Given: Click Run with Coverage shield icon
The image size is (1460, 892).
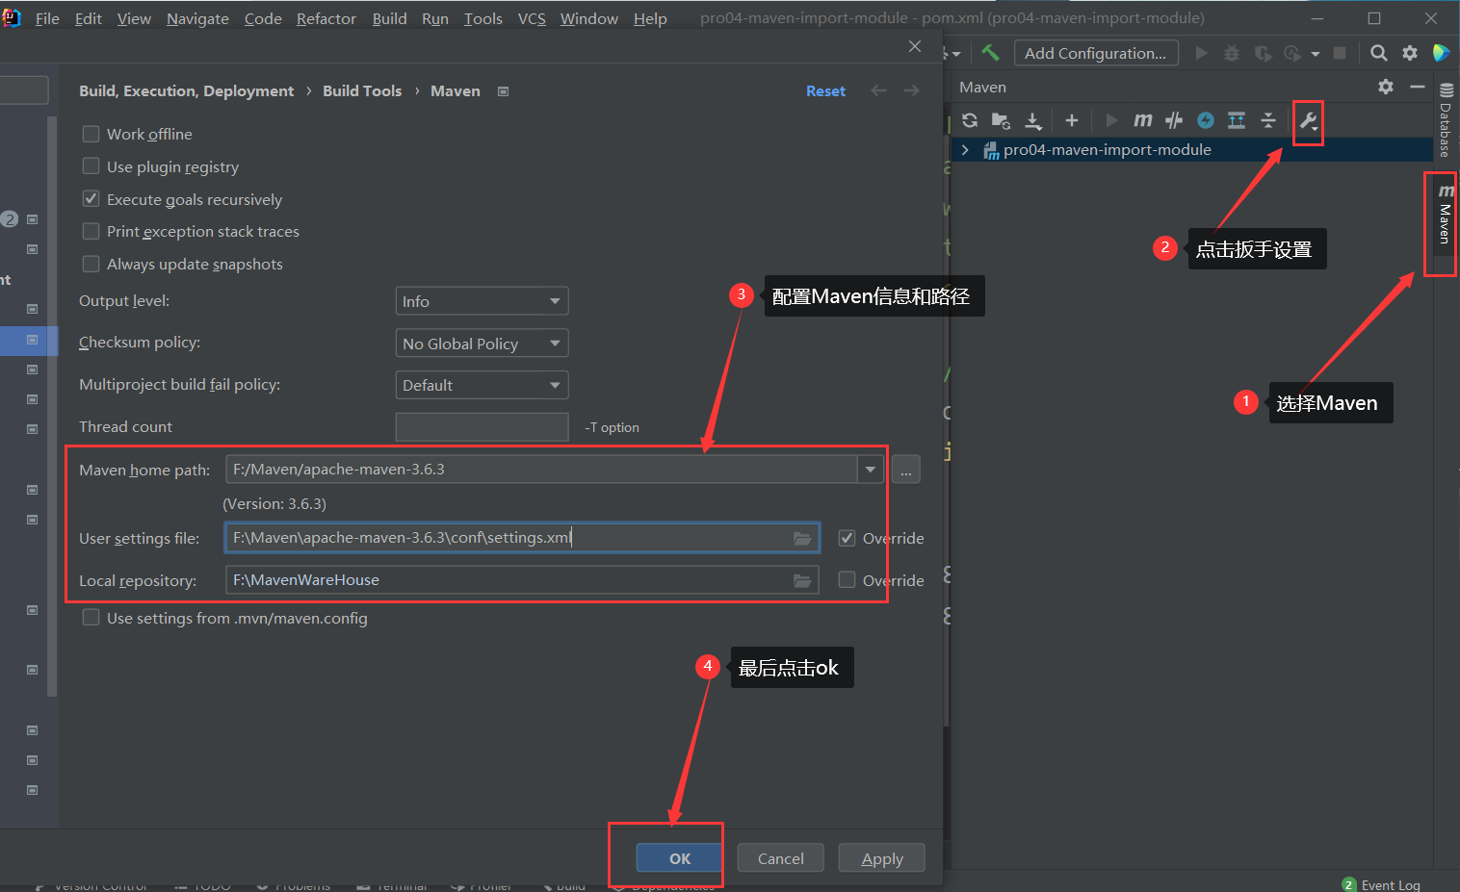Looking at the screenshot, I should (x=1263, y=53).
